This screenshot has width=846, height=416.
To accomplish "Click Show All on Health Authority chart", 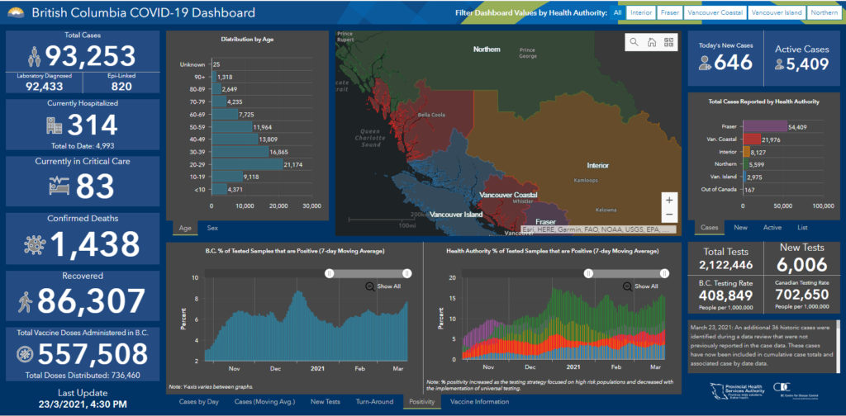I will pos(645,286).
